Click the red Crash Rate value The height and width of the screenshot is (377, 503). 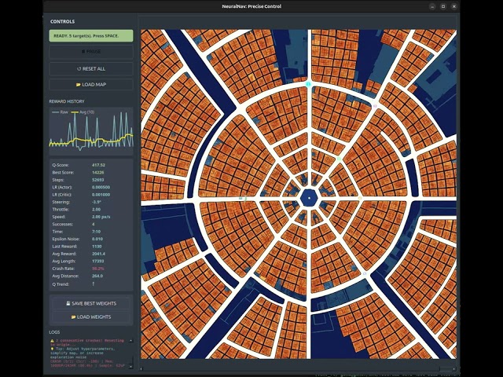tap(98, 269)
